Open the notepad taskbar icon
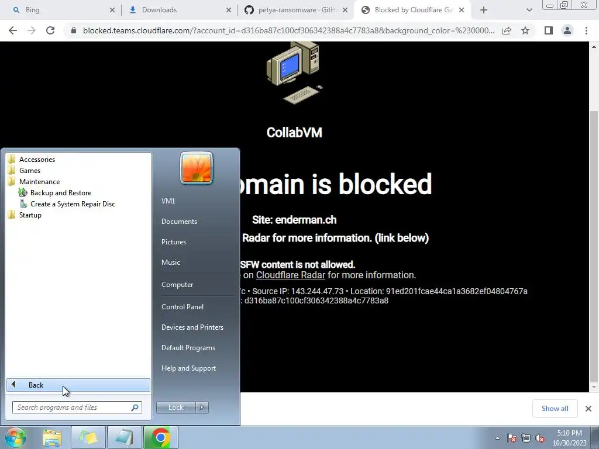Screen dimensions: 599x449 125,437
